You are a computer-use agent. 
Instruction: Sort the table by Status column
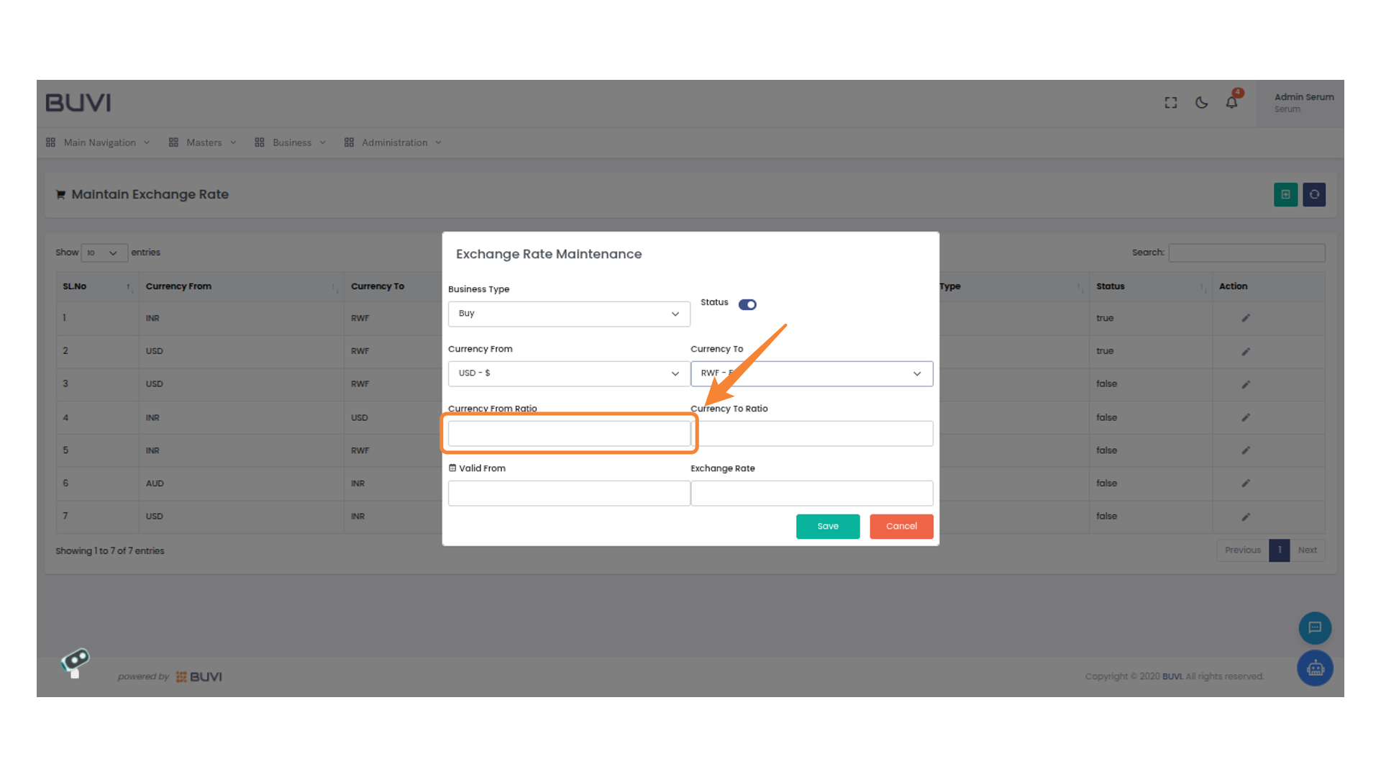(1110, 286)
